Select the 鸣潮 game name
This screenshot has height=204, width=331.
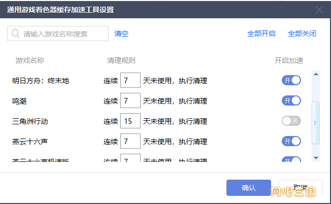[19, 101]
